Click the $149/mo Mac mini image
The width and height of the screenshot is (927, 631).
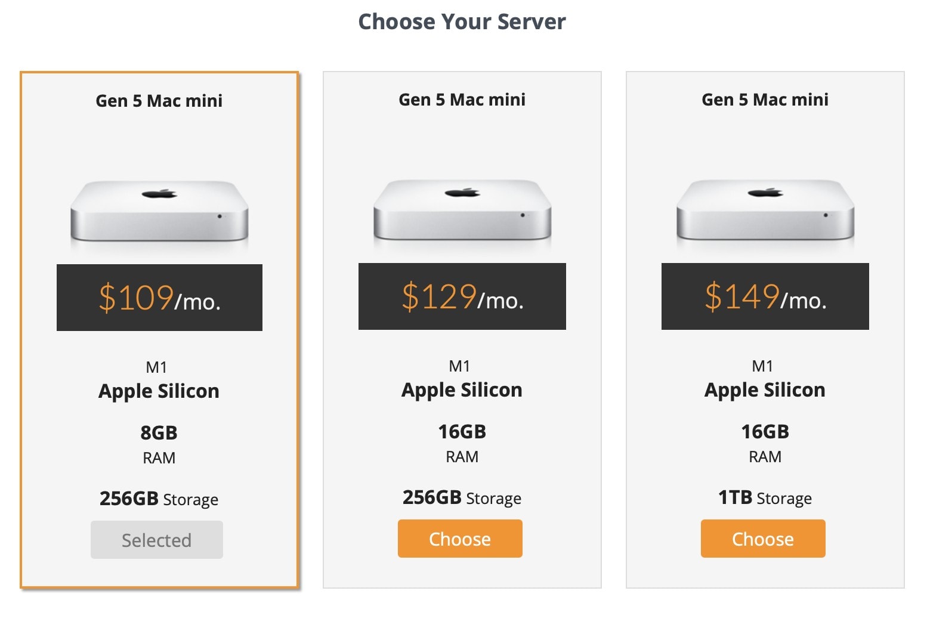[765, 210]
